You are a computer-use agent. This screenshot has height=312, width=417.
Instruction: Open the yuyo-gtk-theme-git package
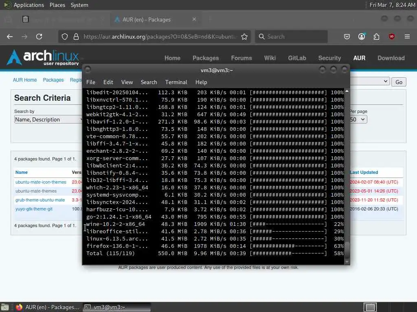34,209
